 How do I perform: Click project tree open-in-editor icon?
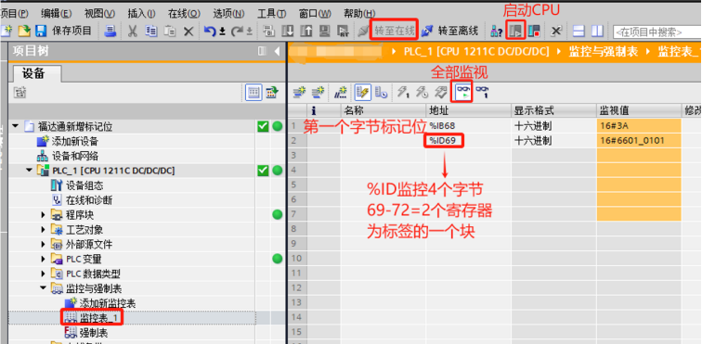click(271, 93)
